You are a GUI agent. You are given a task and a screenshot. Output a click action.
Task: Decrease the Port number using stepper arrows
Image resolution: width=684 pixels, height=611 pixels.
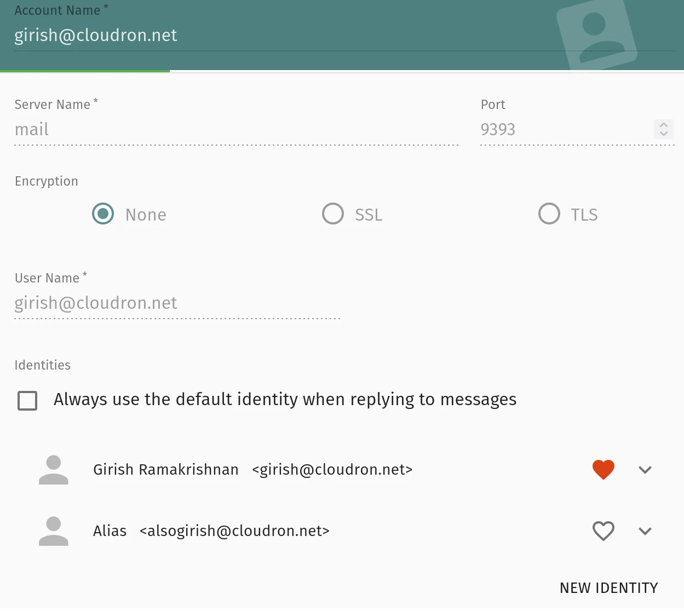pyautogui.click(x=664, y=133)
